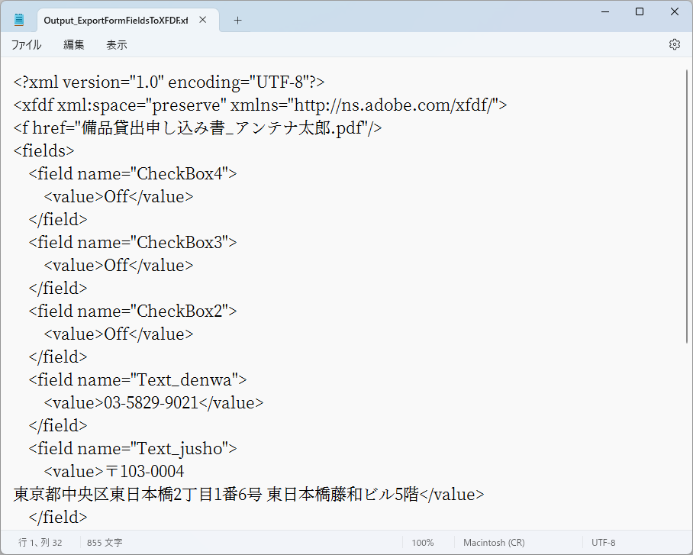
Task: Click the Notepad app icon in the title bar
Action: 19,18
